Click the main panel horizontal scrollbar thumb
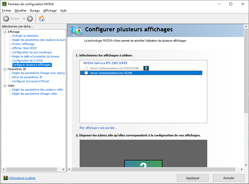The image size is (249, 184). coord(153,169)
